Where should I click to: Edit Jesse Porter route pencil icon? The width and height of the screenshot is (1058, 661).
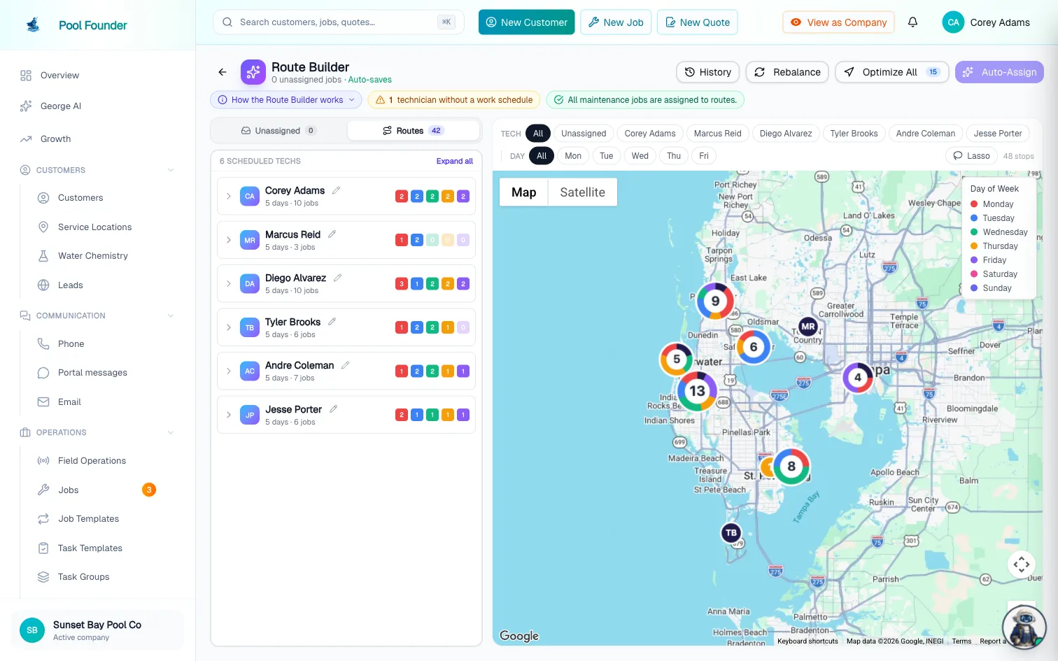[x=334, y=409]
